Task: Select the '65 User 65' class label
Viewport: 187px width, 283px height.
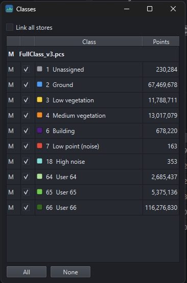Action: pyautogui.click(x=61, y=192)
